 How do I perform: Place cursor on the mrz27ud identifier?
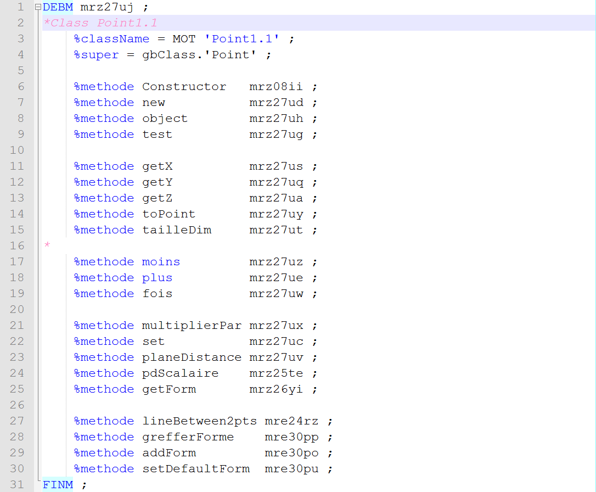[x=276, y=103]
